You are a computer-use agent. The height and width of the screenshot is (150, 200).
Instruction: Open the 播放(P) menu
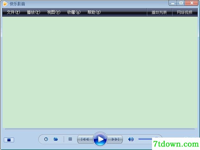click(x=34, y=12)
